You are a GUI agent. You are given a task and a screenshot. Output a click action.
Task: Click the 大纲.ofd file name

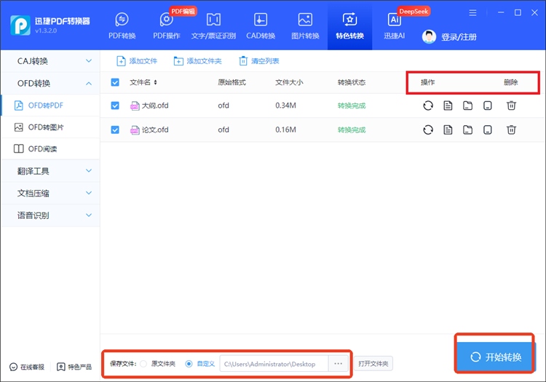(155, 106)
